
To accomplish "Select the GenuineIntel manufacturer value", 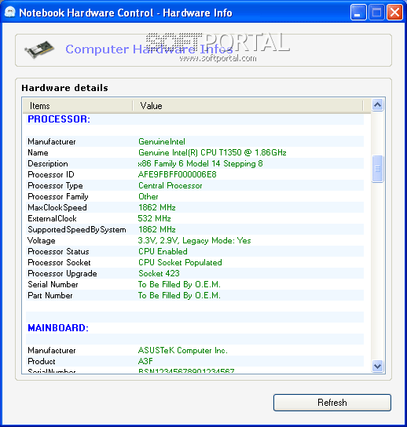I will (162, 141).
